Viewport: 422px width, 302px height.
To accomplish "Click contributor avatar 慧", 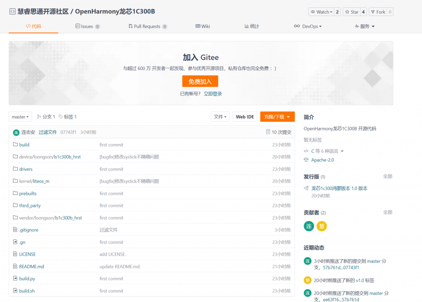I will [321, 226].
